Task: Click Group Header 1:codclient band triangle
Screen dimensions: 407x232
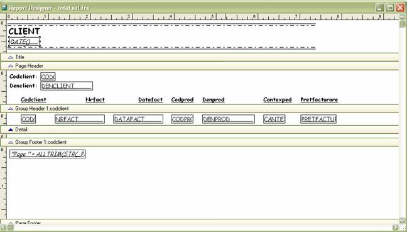Action: 11,109
